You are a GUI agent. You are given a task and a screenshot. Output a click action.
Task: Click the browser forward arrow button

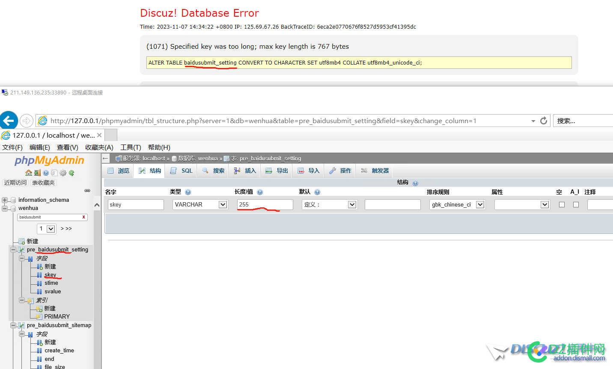click(x=27, y=121)
